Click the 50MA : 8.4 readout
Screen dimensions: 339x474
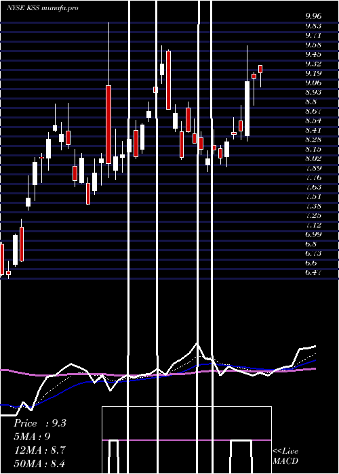(39, 463)
